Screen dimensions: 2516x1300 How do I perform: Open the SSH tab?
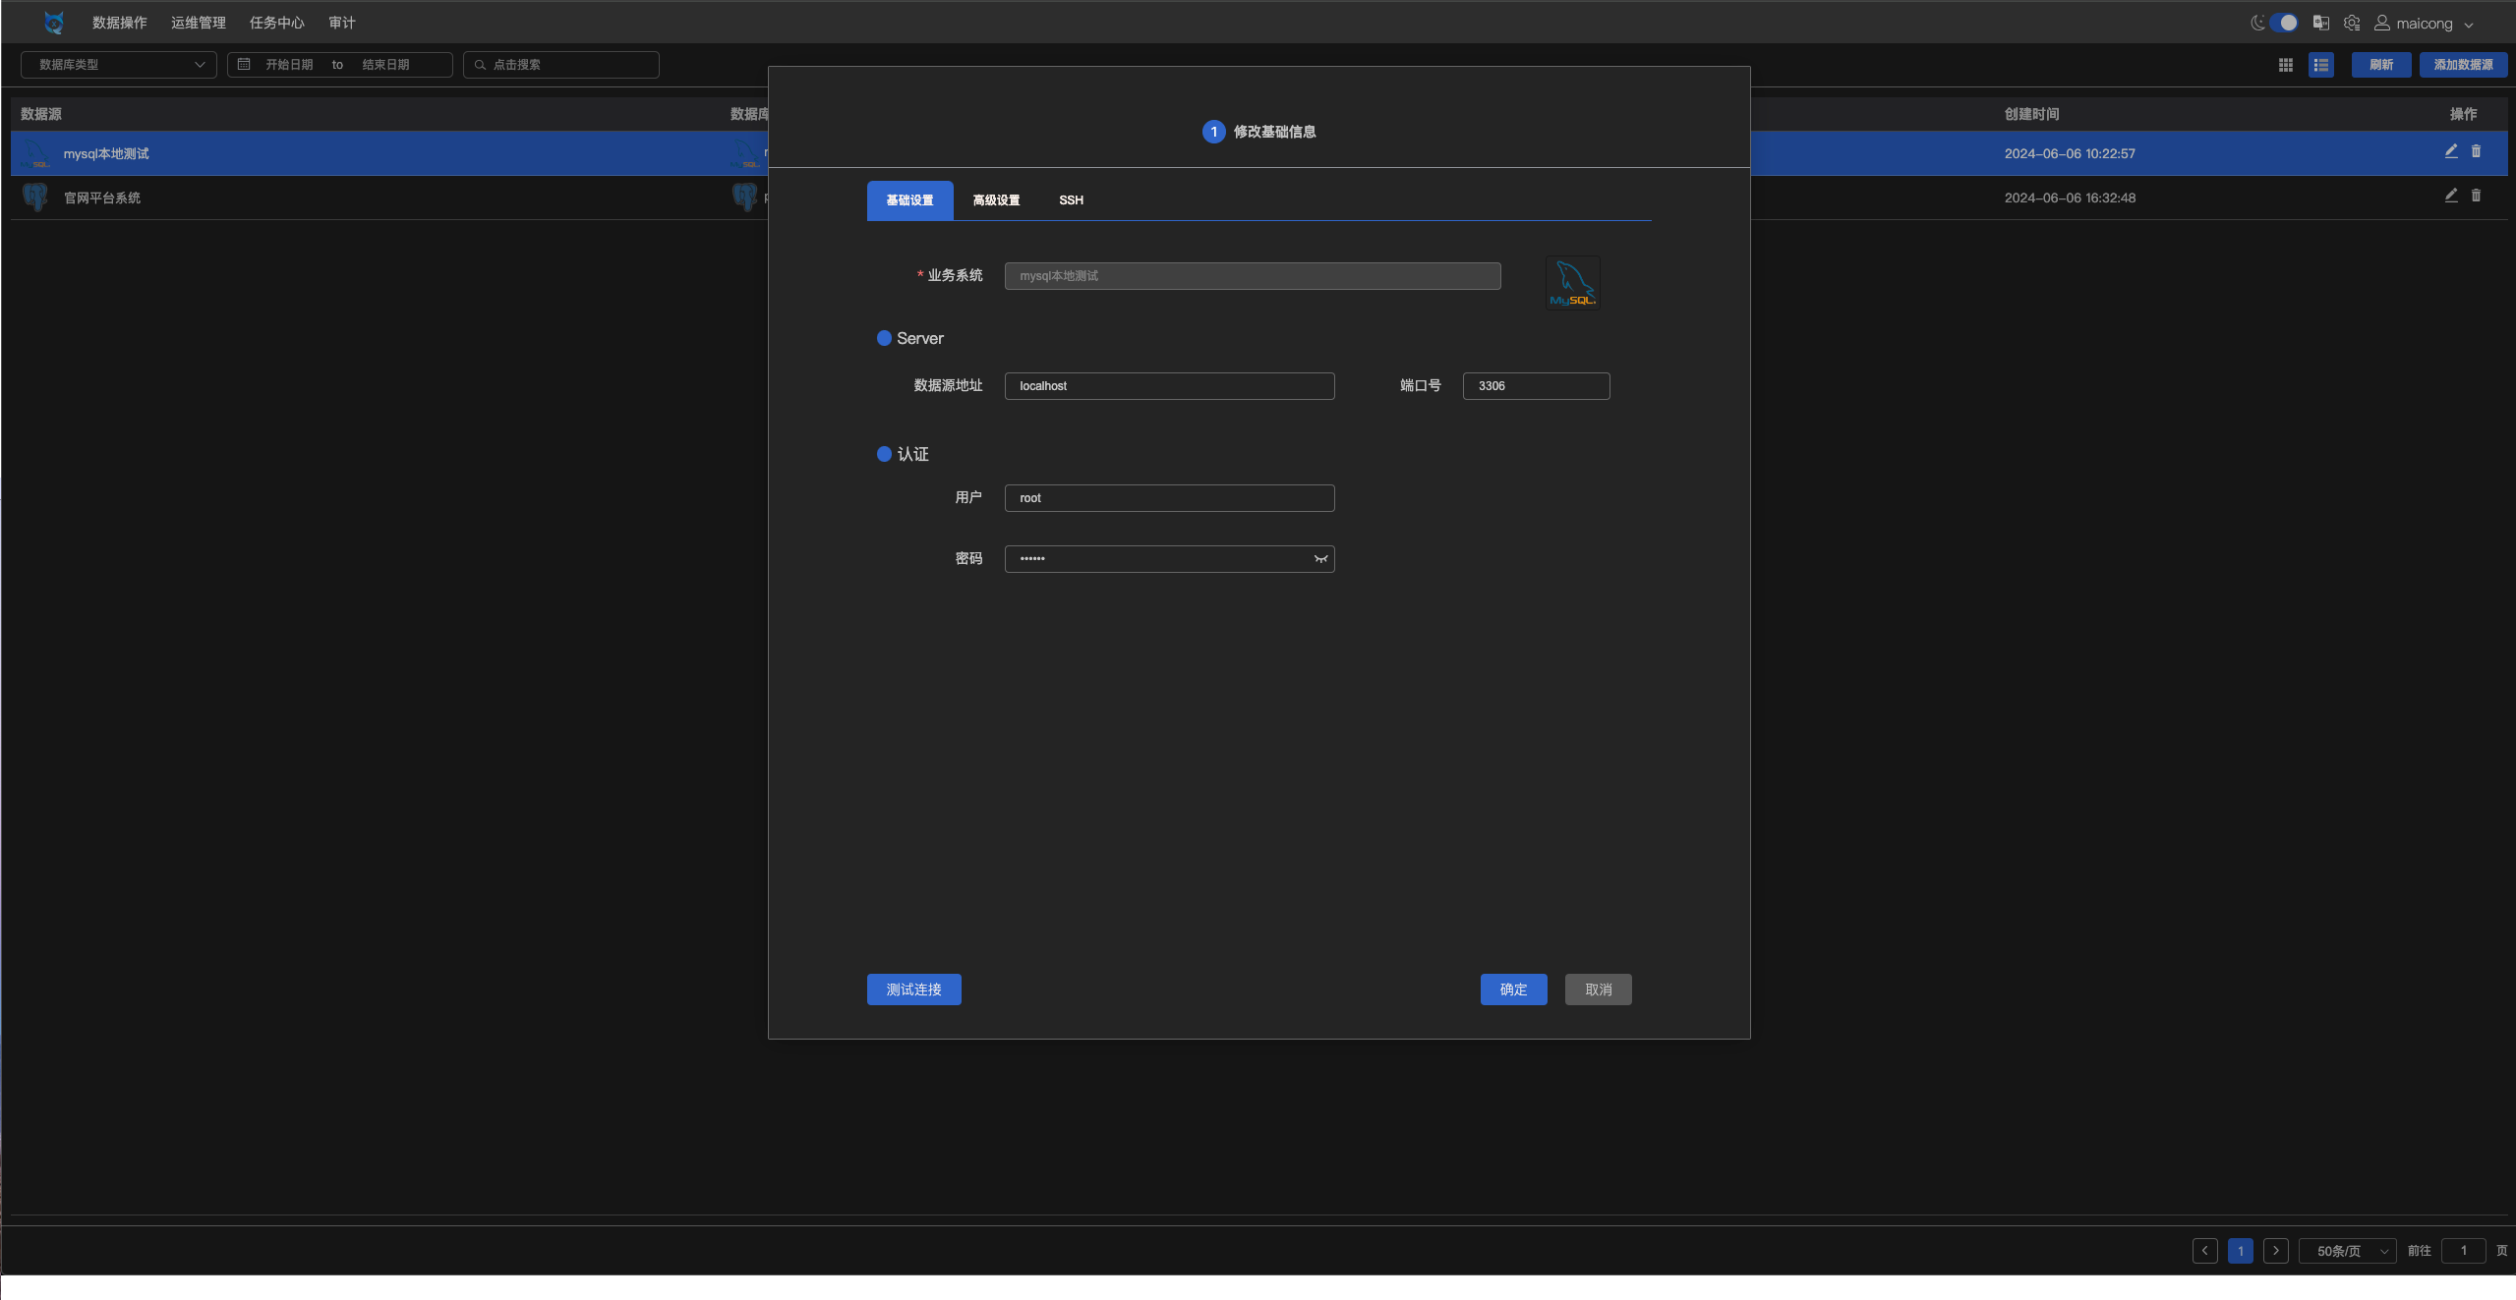[x=1071, y=200]
